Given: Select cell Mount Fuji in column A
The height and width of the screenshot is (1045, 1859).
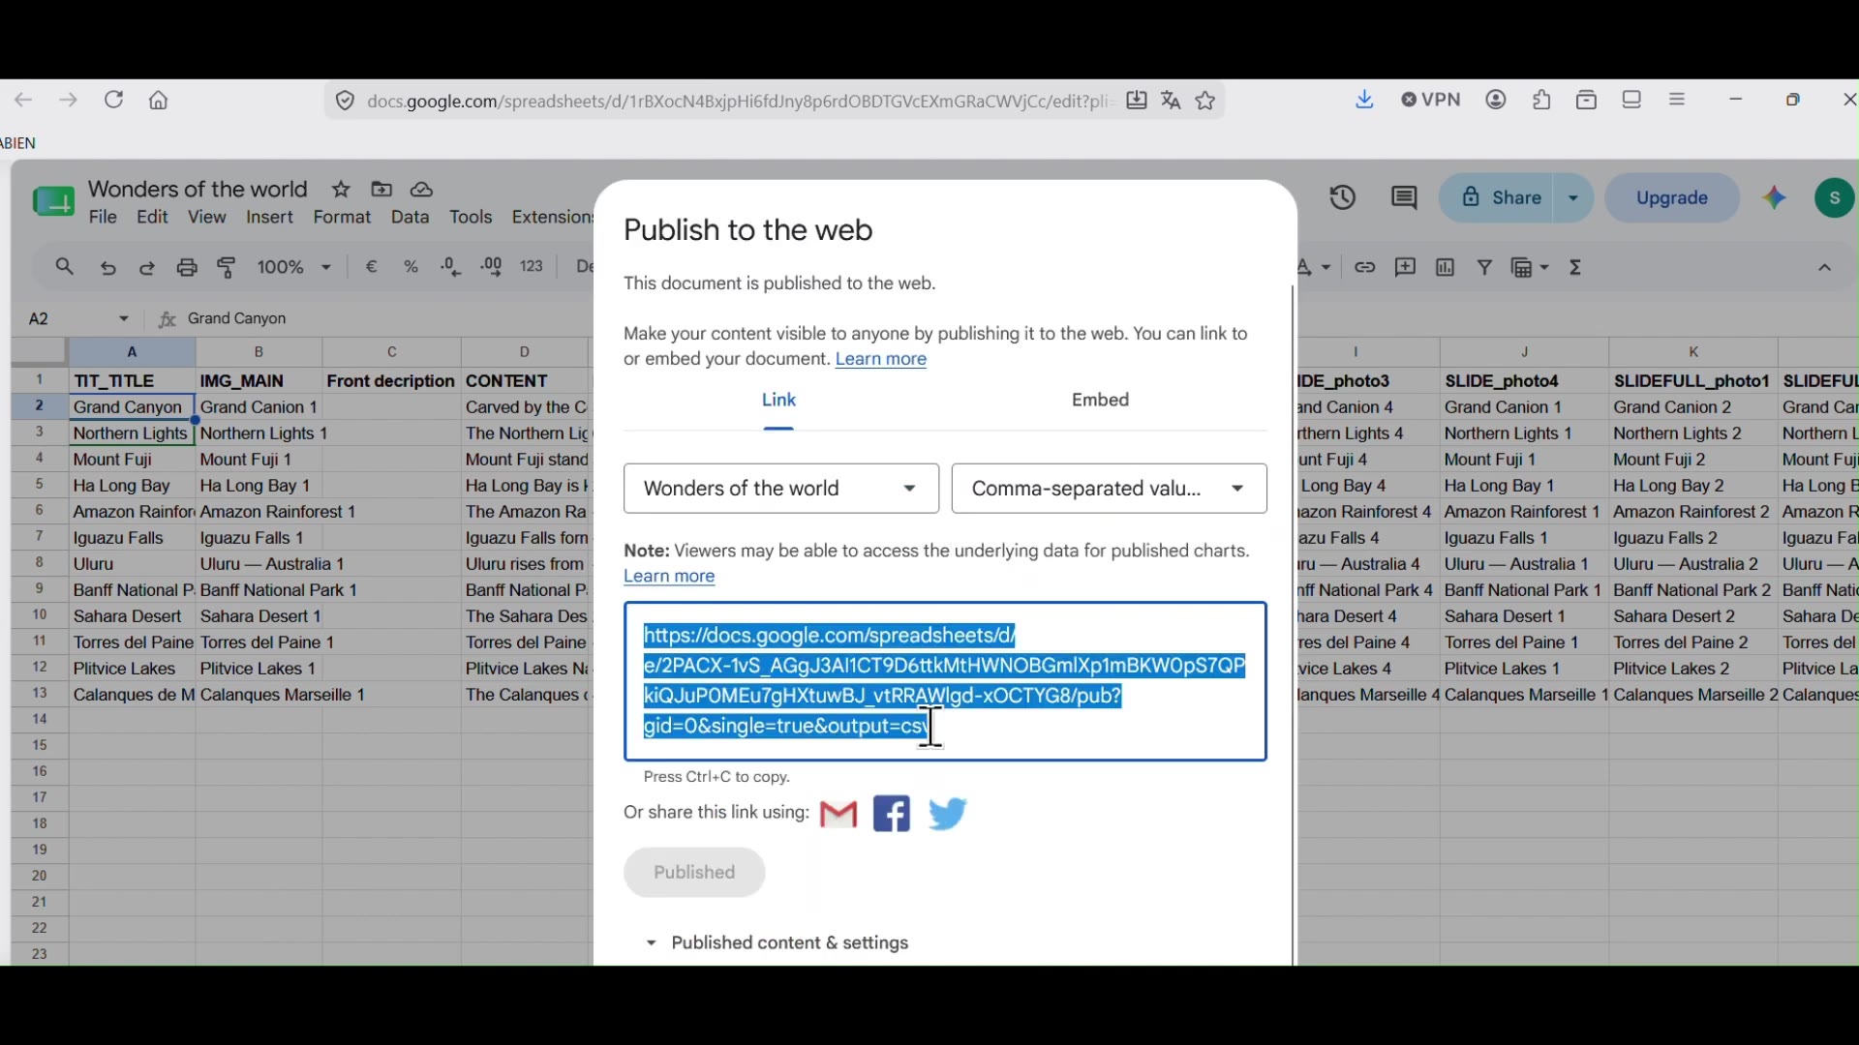Looking at the screenshot, I should tap(132, 460).
